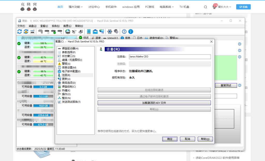Click refresh icon with yellow warning sign
Screen dimensions: 265x161
[26, 31]
